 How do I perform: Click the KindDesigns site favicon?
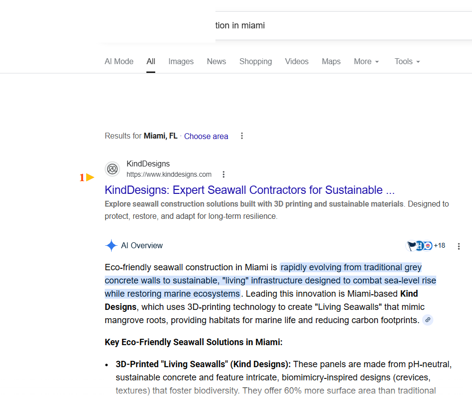point(112,169)
